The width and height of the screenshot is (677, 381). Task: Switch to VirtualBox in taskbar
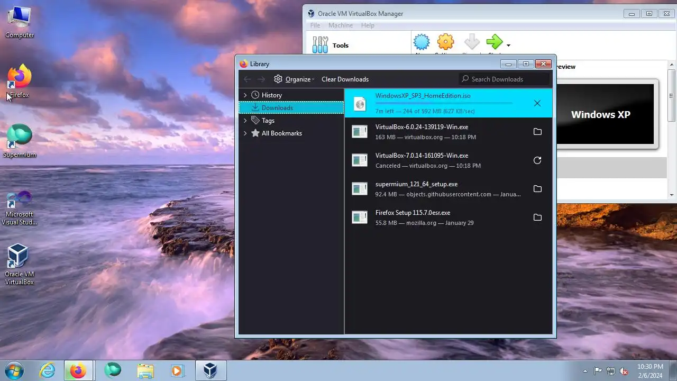[x=211, y=370]
